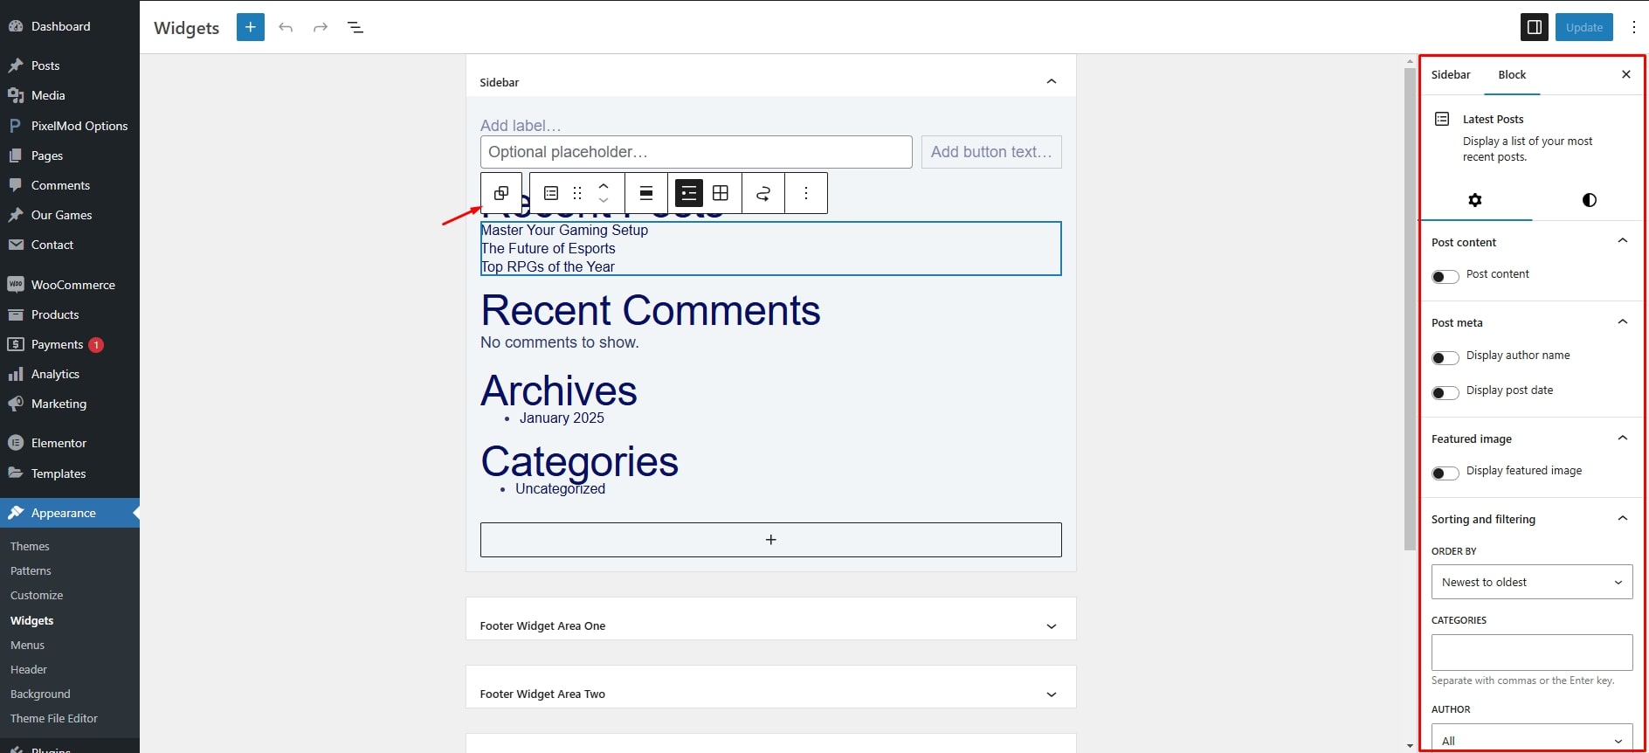Image resolution: width=1649 pixels, height=753 pixels.
Task: Click The Future of Esports post
Action: pyautogui.click(x=549, y=248)
